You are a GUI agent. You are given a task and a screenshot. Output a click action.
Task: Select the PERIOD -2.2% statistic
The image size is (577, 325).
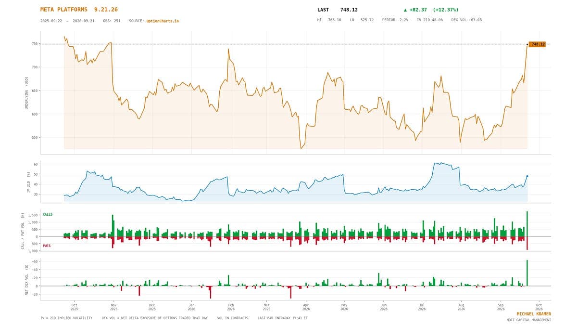tap(395, 20)
